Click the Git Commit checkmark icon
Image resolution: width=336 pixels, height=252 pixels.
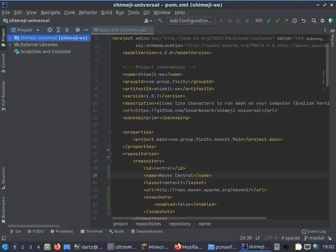coord(278,21)
